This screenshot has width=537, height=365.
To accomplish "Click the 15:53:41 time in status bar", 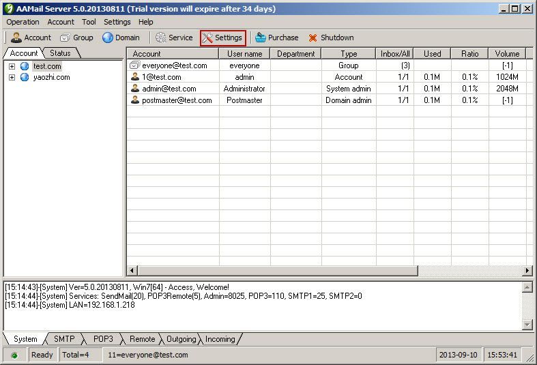I will coord(502,355).
